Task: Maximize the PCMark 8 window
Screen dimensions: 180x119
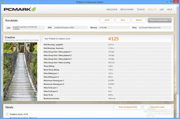Action: [171, 2]
